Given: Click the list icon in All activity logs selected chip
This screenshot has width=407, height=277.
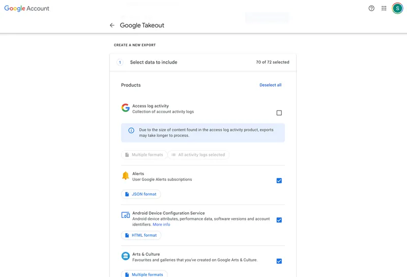Looking at the screenshot, I should point(173,155).
